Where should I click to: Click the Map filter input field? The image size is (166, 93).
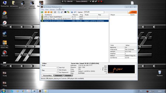click(x=49, y=72)
